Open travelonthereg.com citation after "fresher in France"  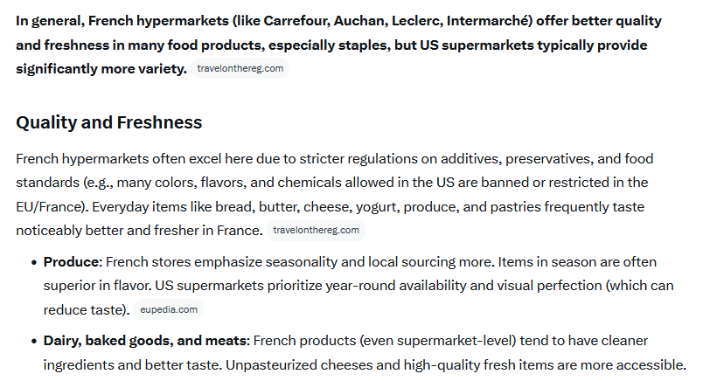[316, 231]
